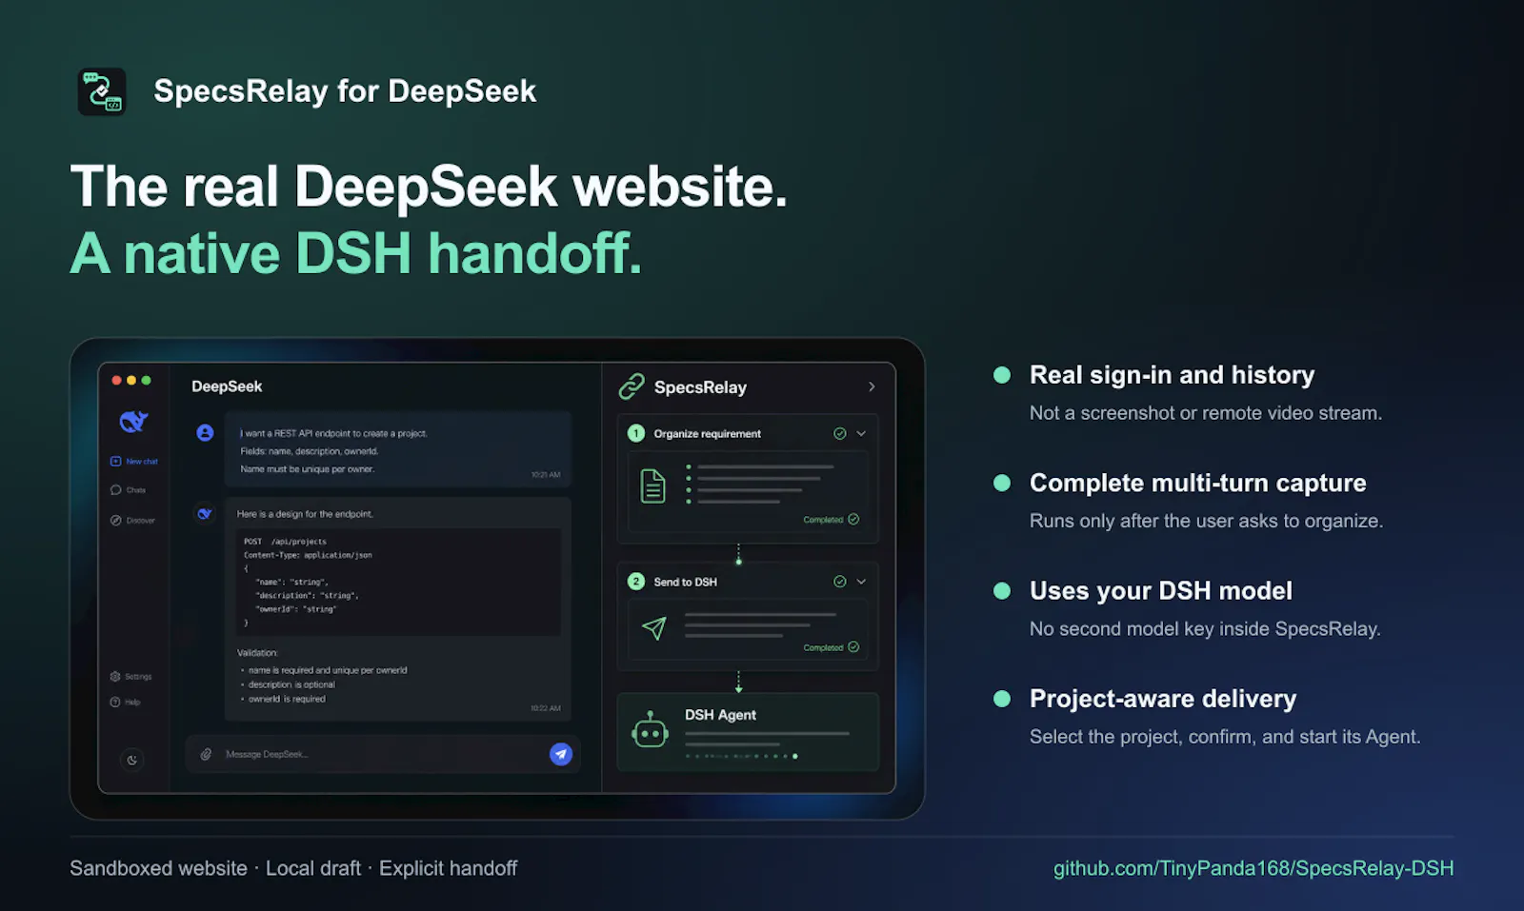The image size is (1524, 911).
Task: Click 'Complete multi-turn capture' heading
Action: [1197, 483]
